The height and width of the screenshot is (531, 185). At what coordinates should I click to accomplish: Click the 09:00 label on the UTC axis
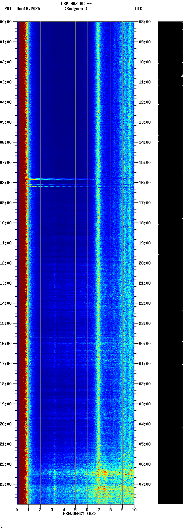[145, 42]
